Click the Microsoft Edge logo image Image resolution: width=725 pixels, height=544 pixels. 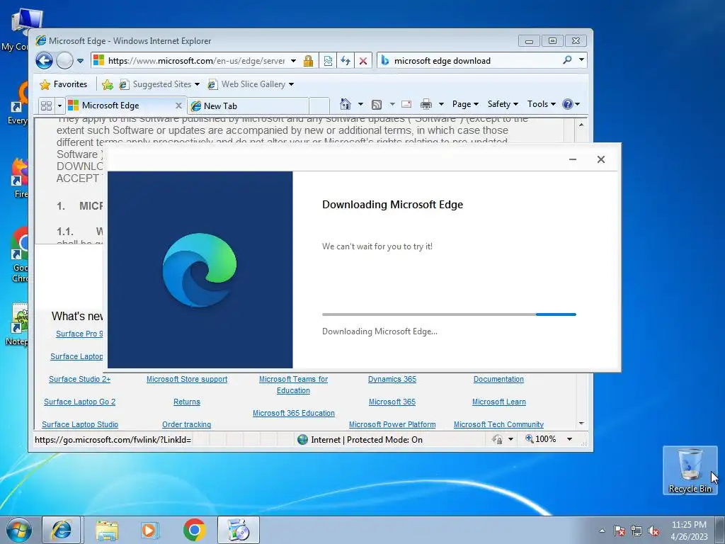coord(200,270)
